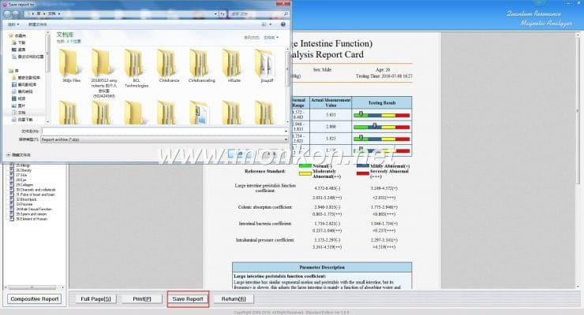Click the Return(R) button

(x=234, y=299)
